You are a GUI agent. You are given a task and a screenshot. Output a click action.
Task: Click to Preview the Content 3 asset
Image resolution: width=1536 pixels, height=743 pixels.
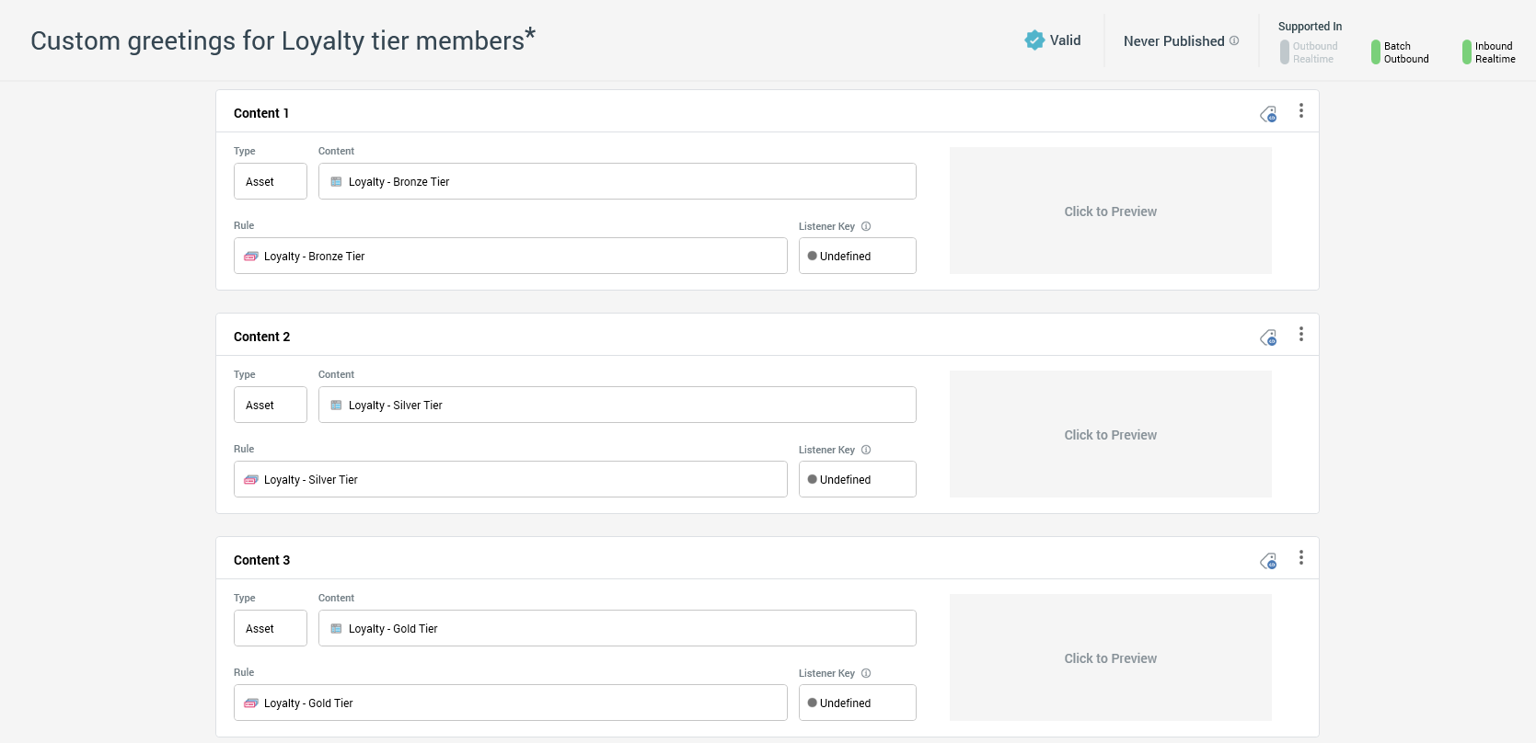[1110, 658]
